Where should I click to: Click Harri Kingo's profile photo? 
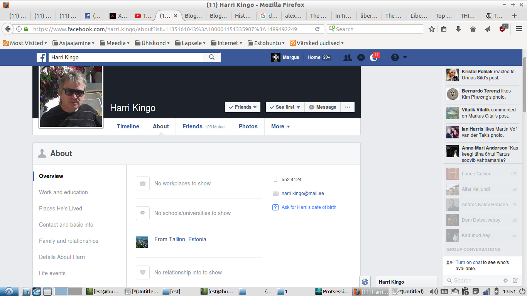tap(71, 96)
